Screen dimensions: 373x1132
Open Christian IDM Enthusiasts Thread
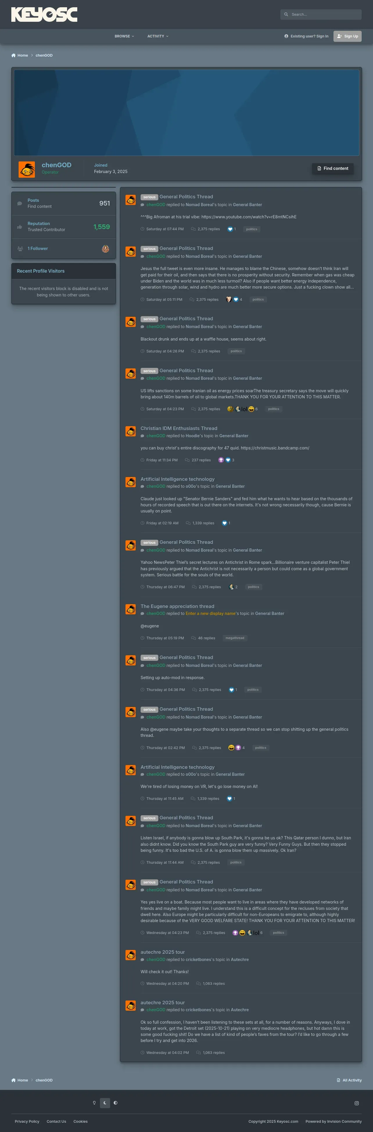(179, 428)
